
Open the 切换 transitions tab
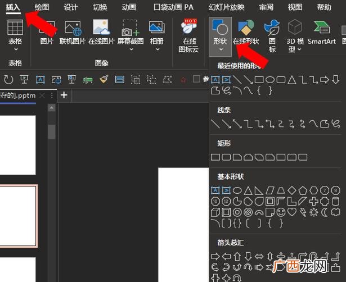100,7
